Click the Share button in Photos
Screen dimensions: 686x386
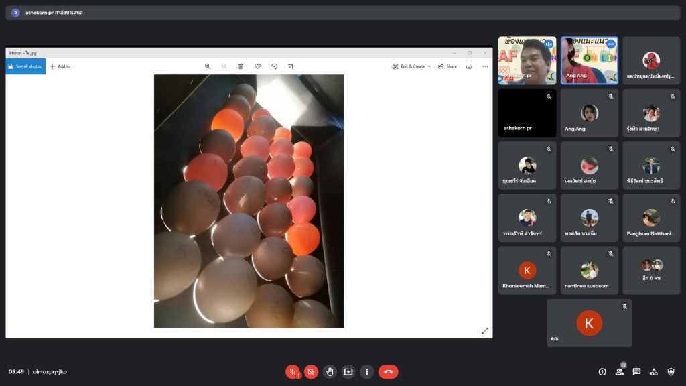click(448, 66)
